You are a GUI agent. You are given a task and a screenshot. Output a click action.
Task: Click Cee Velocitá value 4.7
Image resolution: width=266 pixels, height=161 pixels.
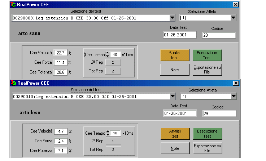(x=61, y=131)
